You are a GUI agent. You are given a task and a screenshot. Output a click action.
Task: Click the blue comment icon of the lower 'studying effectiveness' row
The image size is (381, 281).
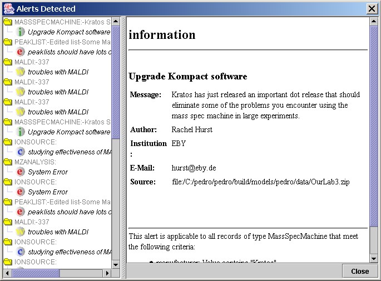(20, 252)
